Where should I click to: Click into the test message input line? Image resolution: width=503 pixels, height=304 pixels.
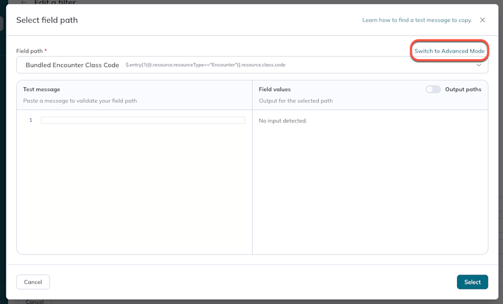[x=143, y=120]
